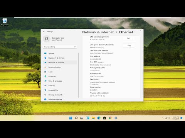Viewport: 185px width, 138px height.
Task: Select the Ethernet breadcrumb heading
Action: click(126, 32)
